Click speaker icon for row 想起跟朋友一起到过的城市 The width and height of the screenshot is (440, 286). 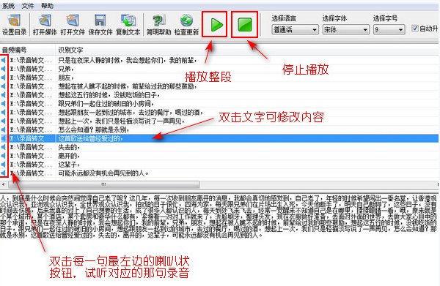point(4,112)
